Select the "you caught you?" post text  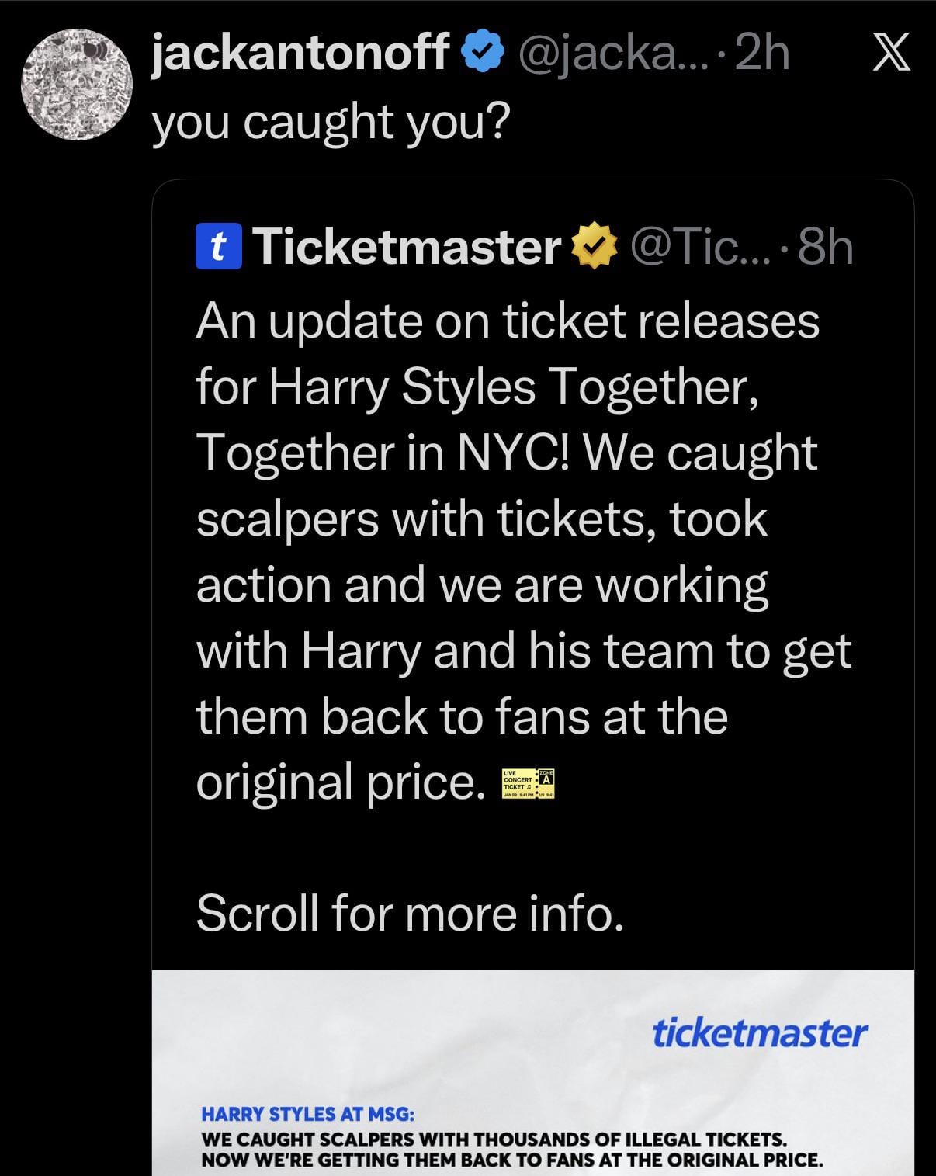coord(331,121)
